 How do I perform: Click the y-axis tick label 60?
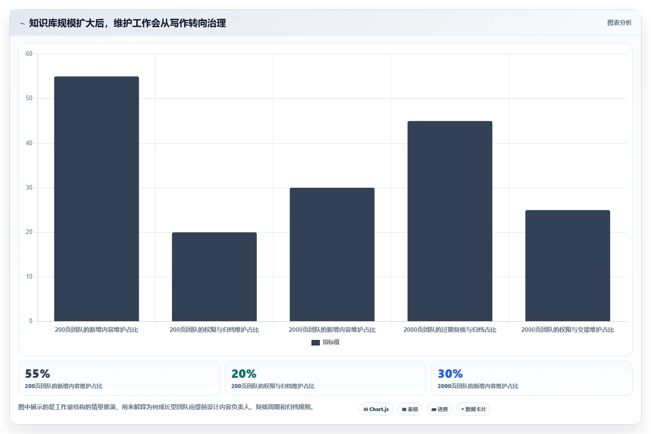pyautogui.click(x=29, y=54)
